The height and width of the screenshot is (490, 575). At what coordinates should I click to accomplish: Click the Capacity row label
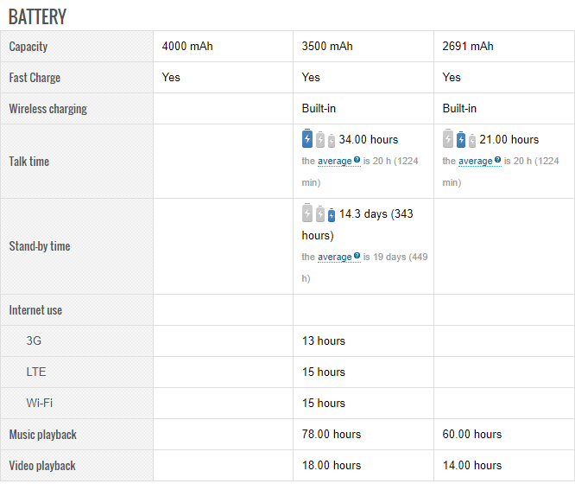28,47
